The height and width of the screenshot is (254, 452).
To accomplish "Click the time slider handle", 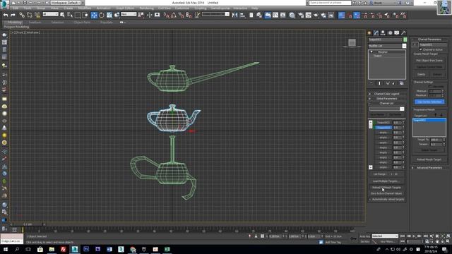I will [28, 224].
